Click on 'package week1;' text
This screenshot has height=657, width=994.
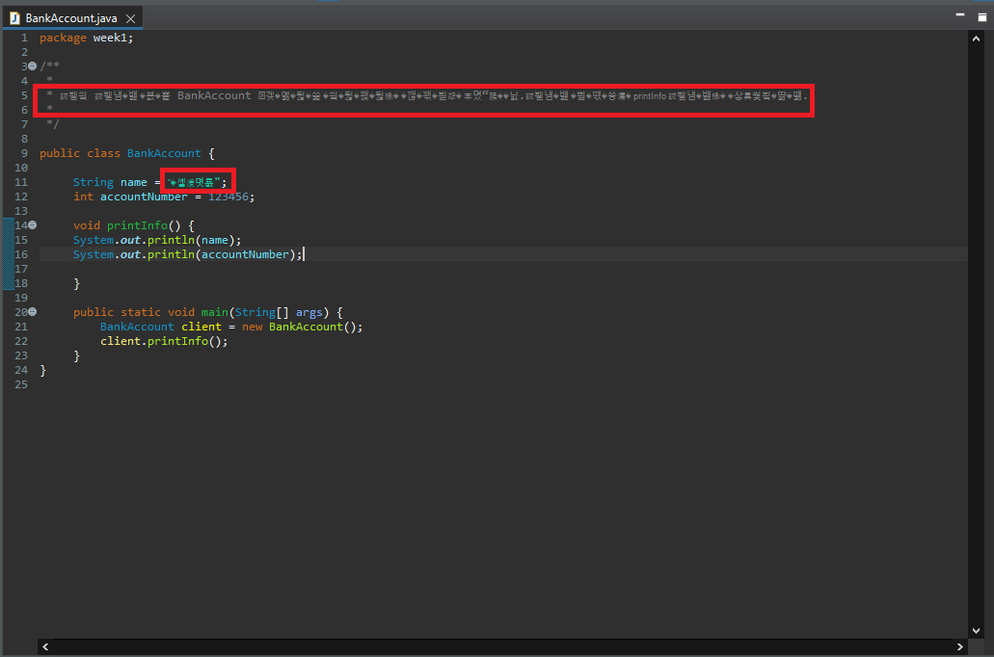click(86, 38)
